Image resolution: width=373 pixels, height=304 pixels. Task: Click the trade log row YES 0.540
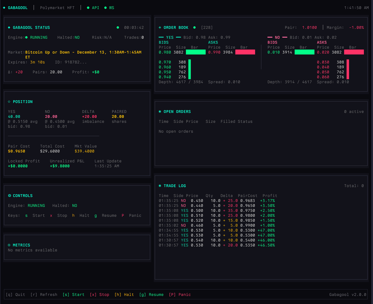pos(217,240)
